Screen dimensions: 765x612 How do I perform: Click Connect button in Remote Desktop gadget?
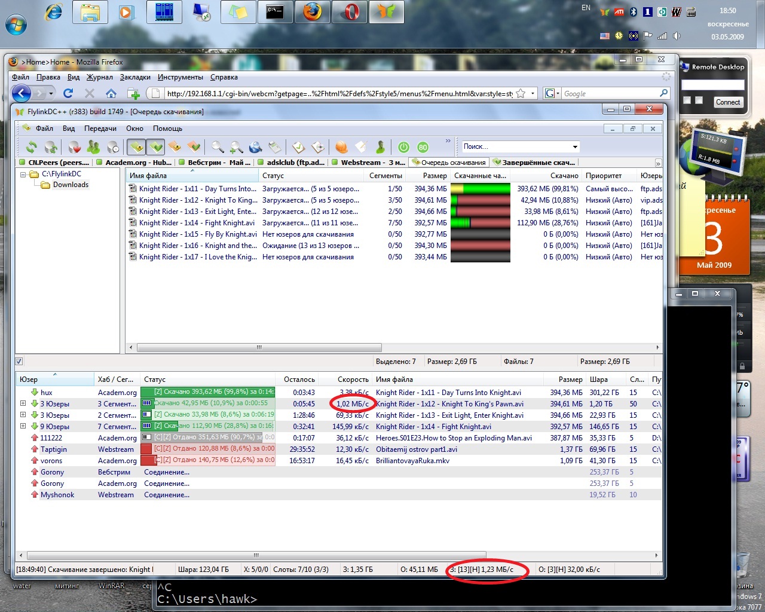pos(727,102)
